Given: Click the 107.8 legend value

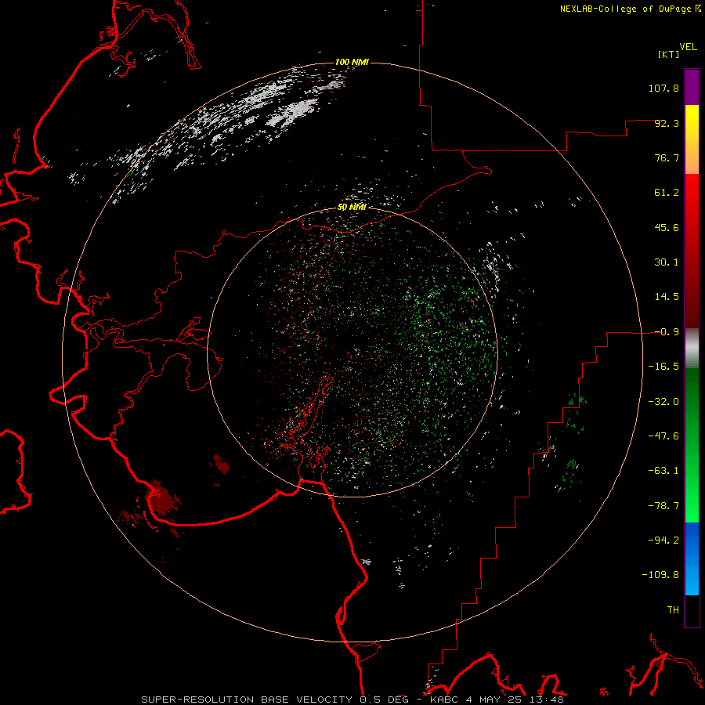Looking at the screenshot, I should click(x=663, y=88).
